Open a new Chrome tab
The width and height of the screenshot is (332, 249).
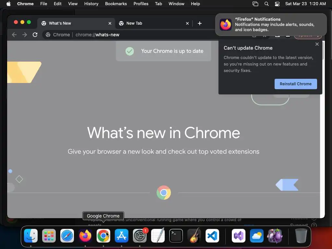200,23
